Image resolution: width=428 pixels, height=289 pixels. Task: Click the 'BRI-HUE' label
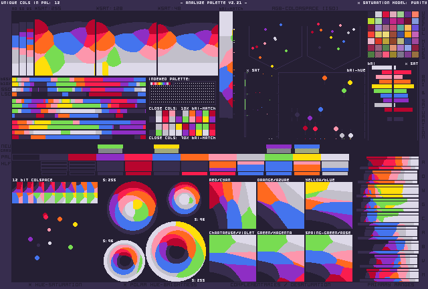point(356,70)
